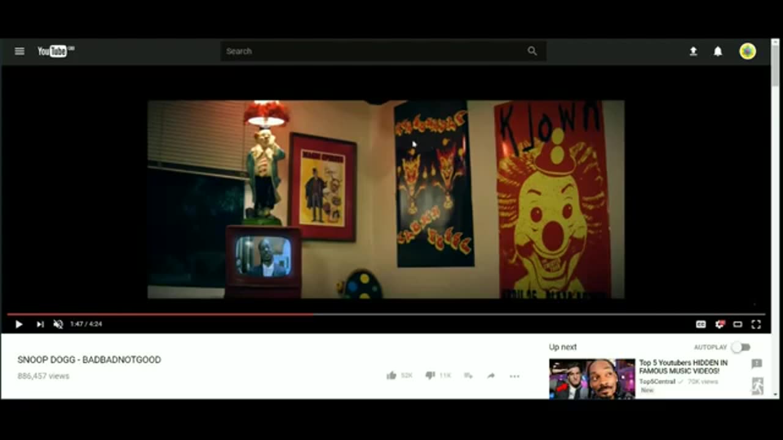Open the hamburger guide menu

(20, 51)
